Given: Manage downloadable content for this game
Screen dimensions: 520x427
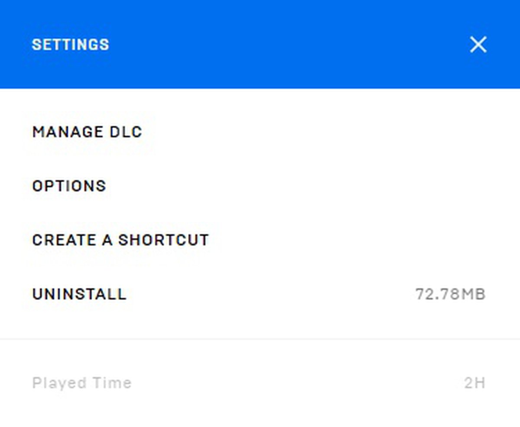Looking at the screenshot, I should coord(87,132).
